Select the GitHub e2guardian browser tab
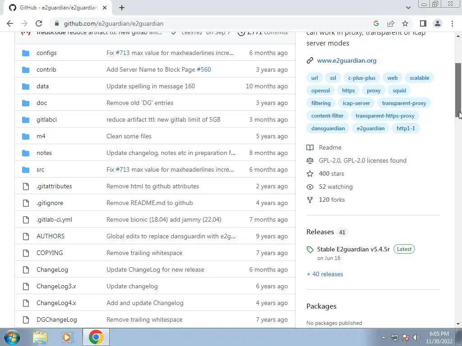Image resolution: width=462 pixels, height=346 pixels. pos(58,8)
